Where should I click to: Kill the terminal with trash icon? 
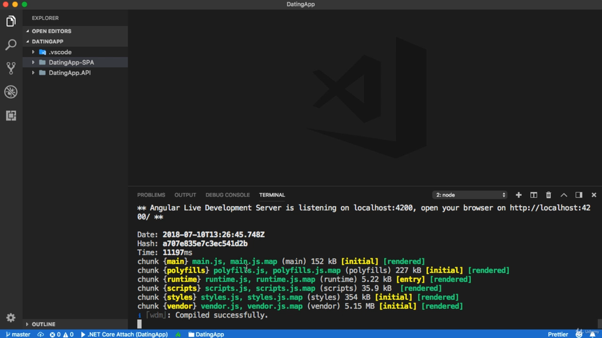click(x=548, y=195)
